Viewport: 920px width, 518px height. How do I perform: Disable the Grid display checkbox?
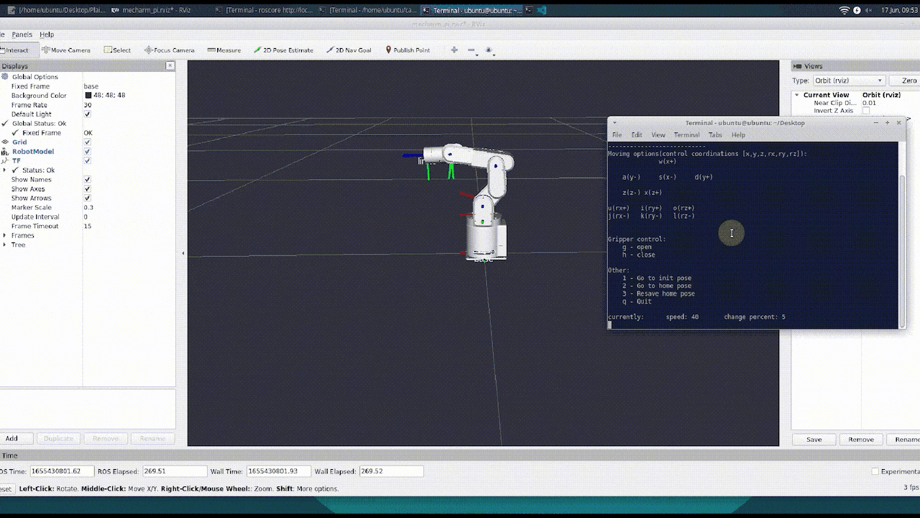(x=88, y=142)
